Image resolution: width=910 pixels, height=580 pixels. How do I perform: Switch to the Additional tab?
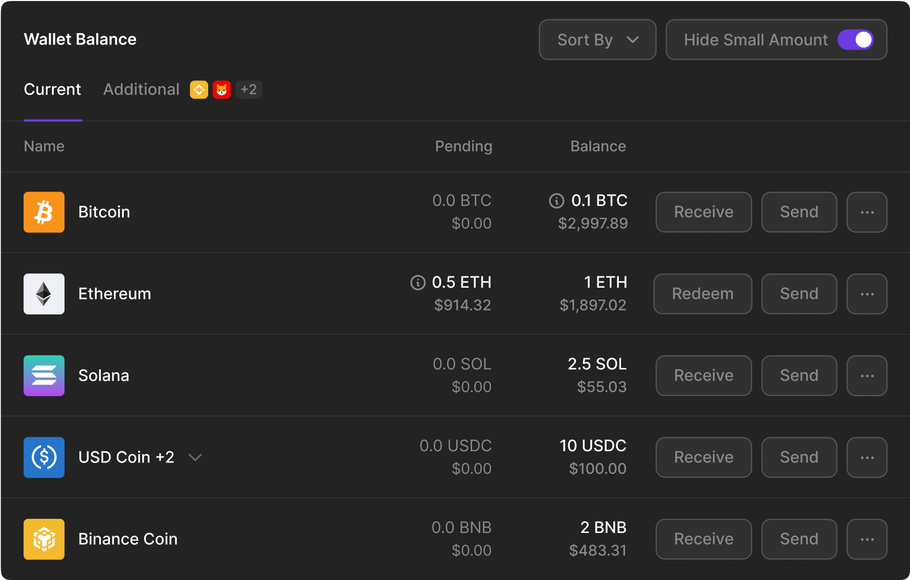click(x=141, y=89)
